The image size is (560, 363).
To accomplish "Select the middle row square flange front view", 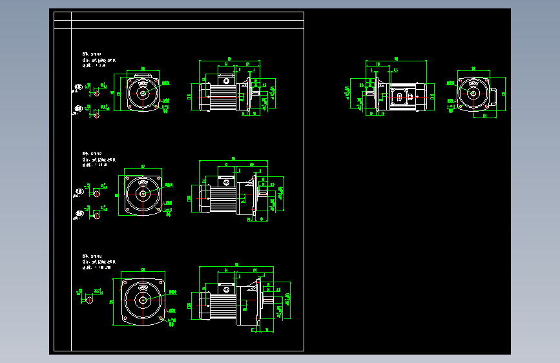I will pos(144,191).
